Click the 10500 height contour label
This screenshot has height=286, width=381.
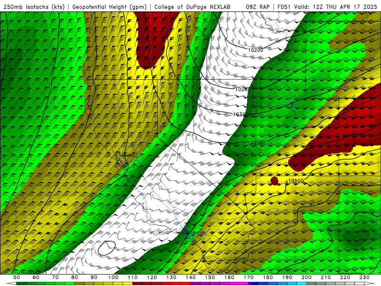point(296,181)
